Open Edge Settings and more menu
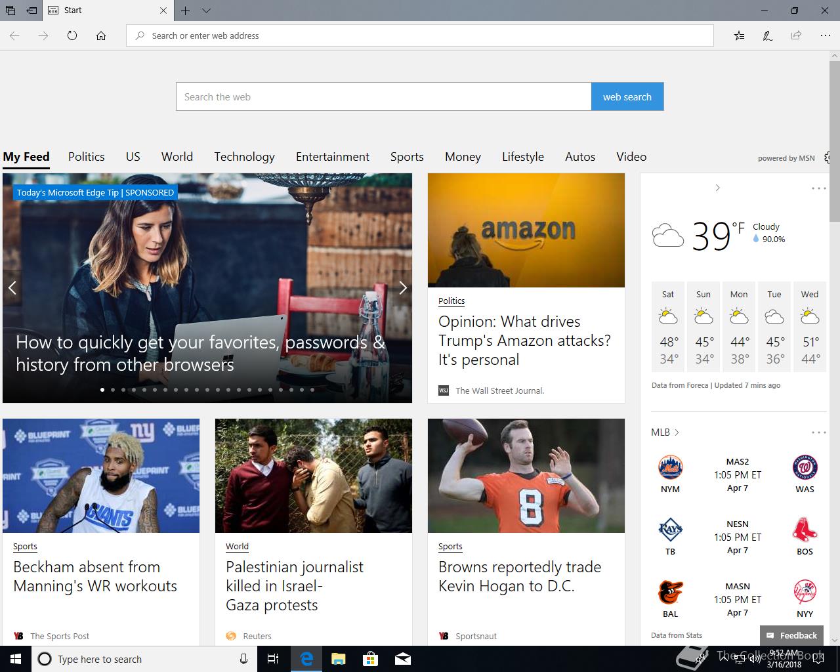Image resolution: width=840 pixels, height=672 pixels. pyautogui.click(x=826, y=35)
